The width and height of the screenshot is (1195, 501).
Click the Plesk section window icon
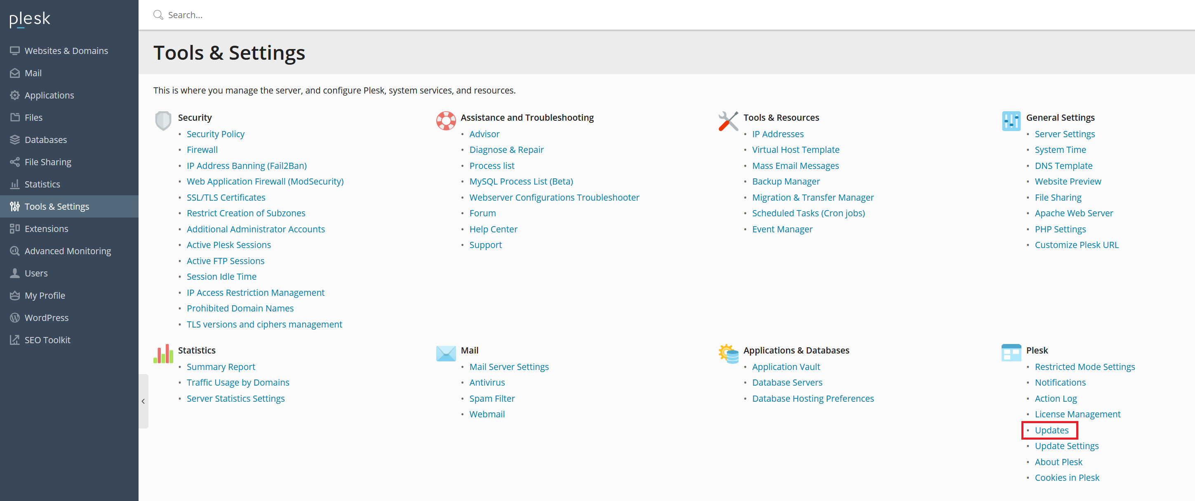1011,353
